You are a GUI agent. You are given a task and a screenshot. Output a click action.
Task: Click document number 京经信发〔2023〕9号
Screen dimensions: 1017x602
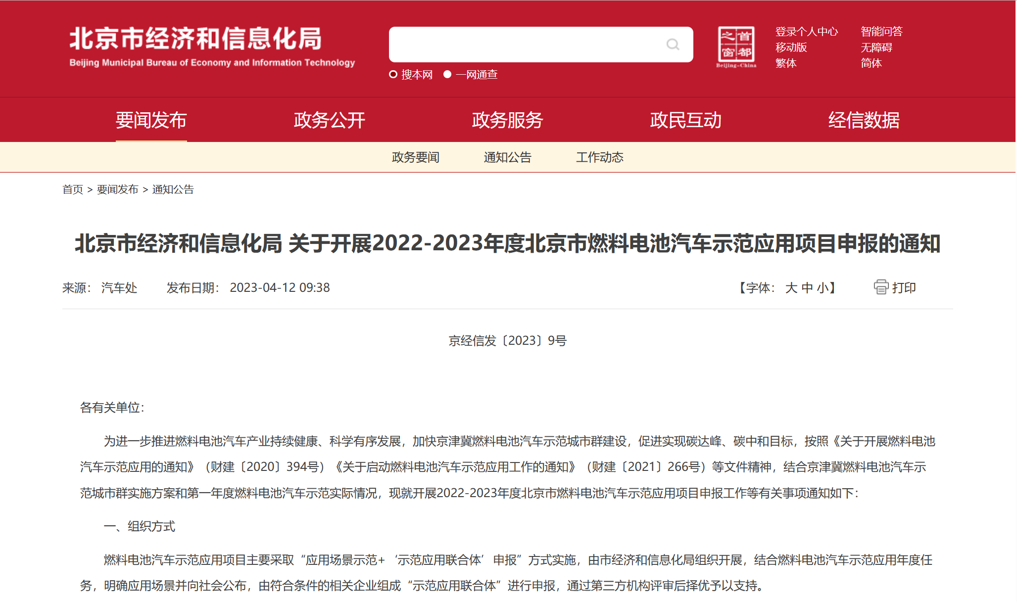point(508,341)
